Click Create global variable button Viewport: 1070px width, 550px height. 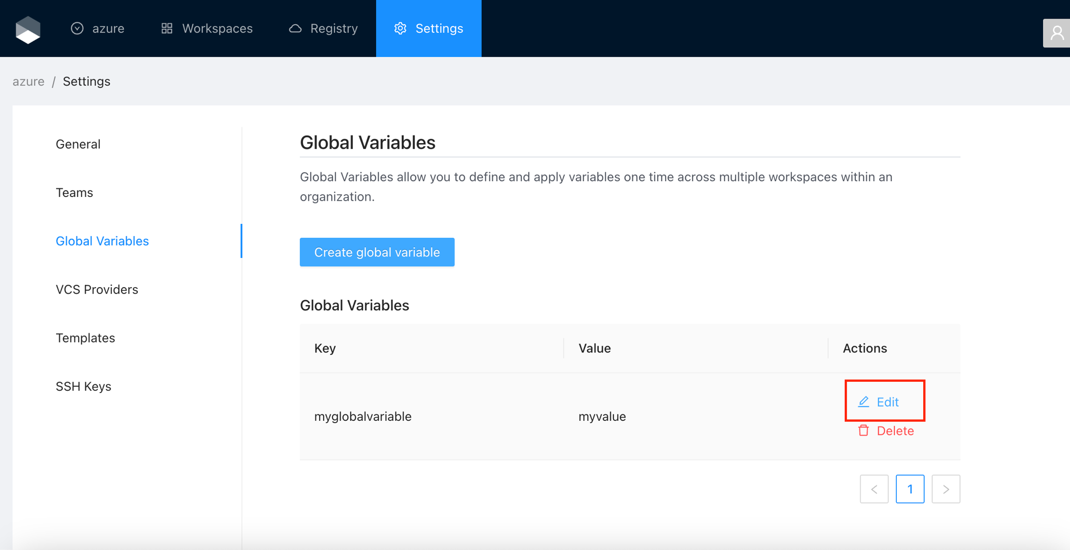[377, 252]
